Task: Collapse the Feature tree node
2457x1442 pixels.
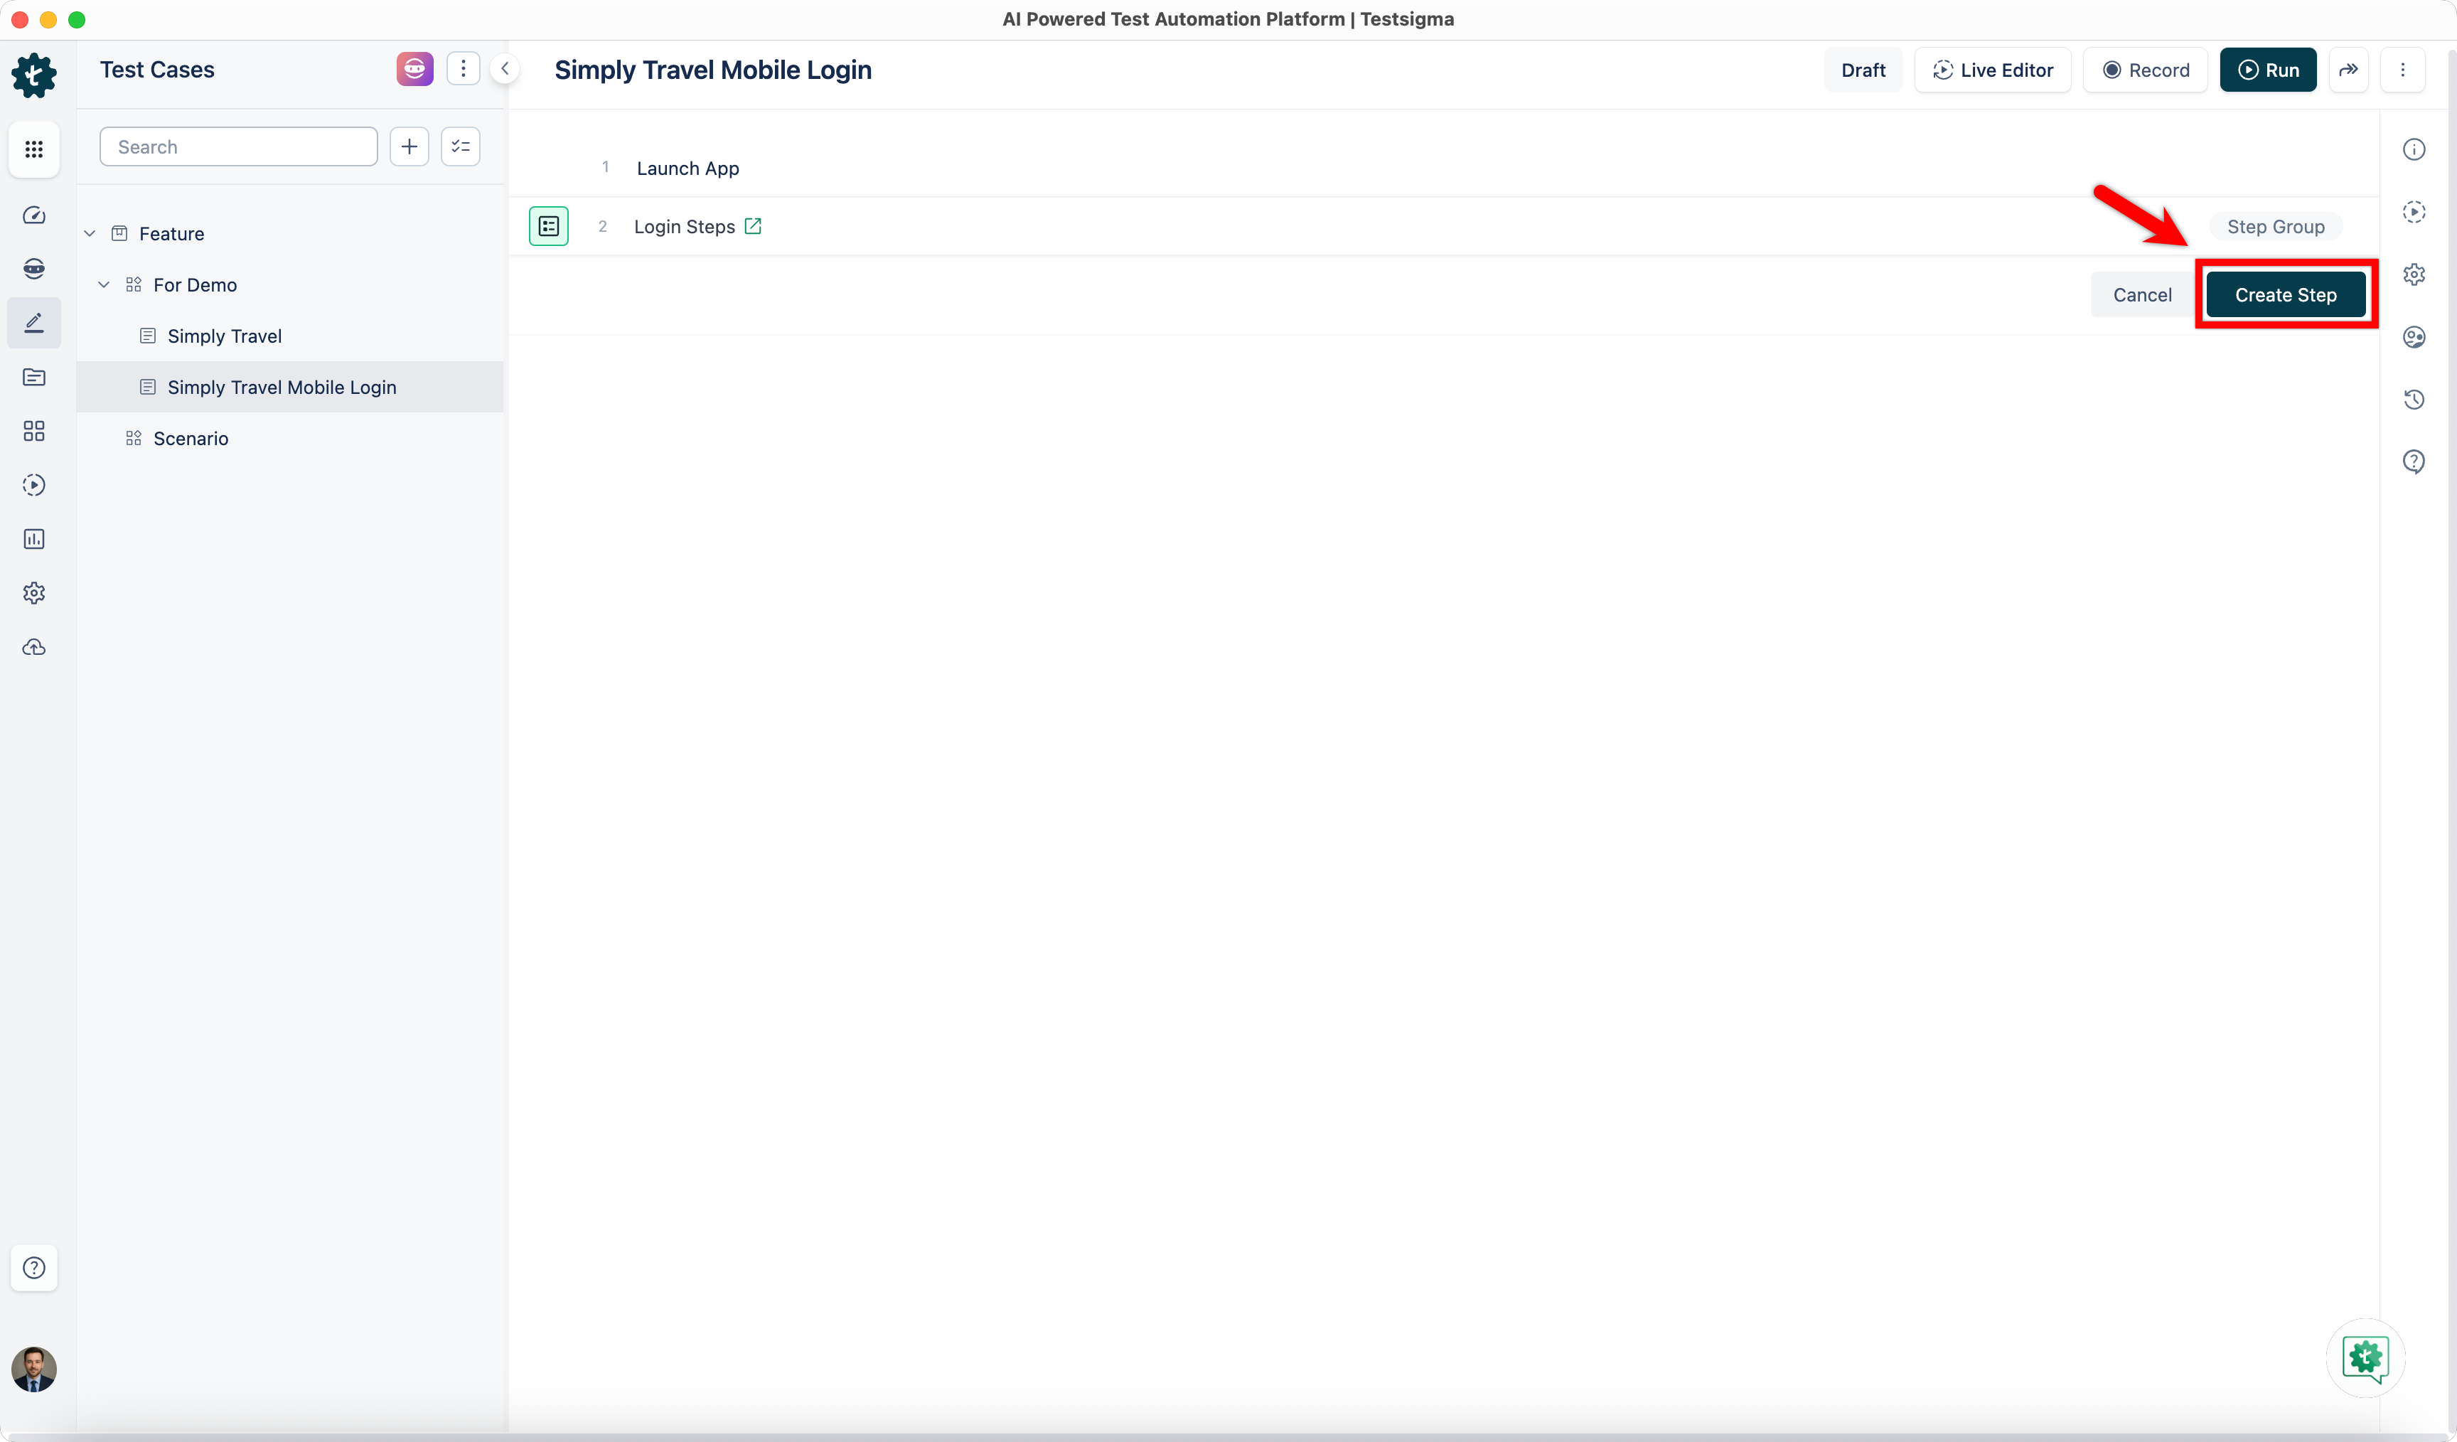Action: pos(90,234)
